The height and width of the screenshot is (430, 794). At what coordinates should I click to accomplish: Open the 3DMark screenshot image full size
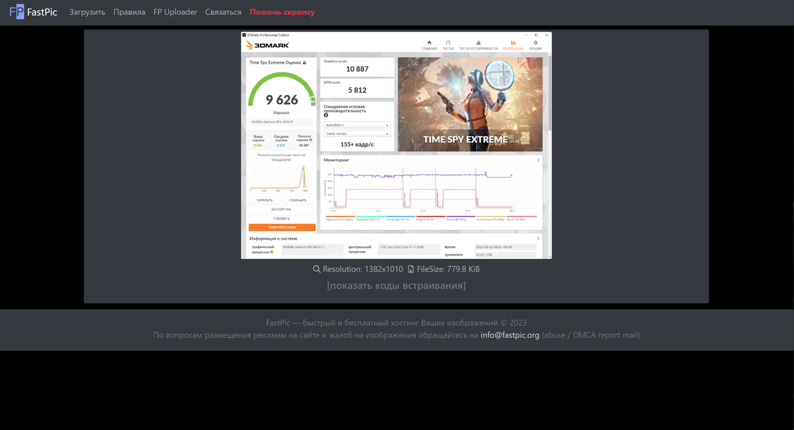[396, 145]
